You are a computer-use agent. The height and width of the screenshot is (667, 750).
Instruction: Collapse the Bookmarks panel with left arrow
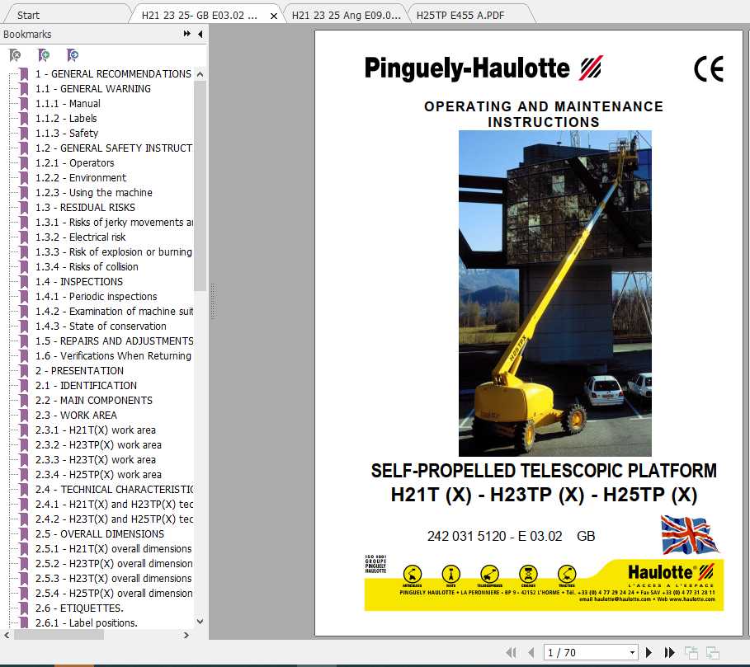coord(200,35)
